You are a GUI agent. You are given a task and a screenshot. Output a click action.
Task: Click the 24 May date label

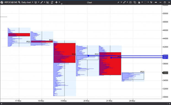[x=132, y=101]
